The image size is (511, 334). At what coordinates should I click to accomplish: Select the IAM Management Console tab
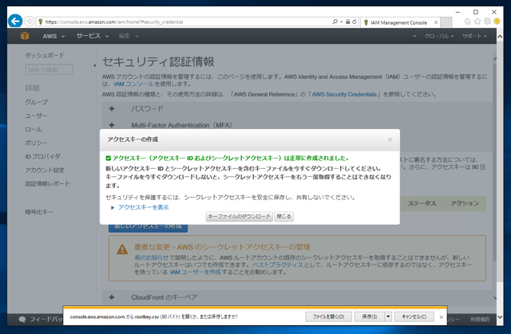(x=398, y=22)
